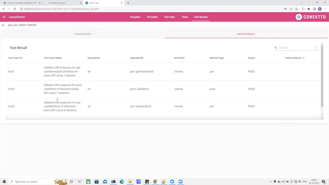Click the back arrow next to proj_run breadcrumb
This screenshot has height=185, width=329.
click(x=3, y=25)
